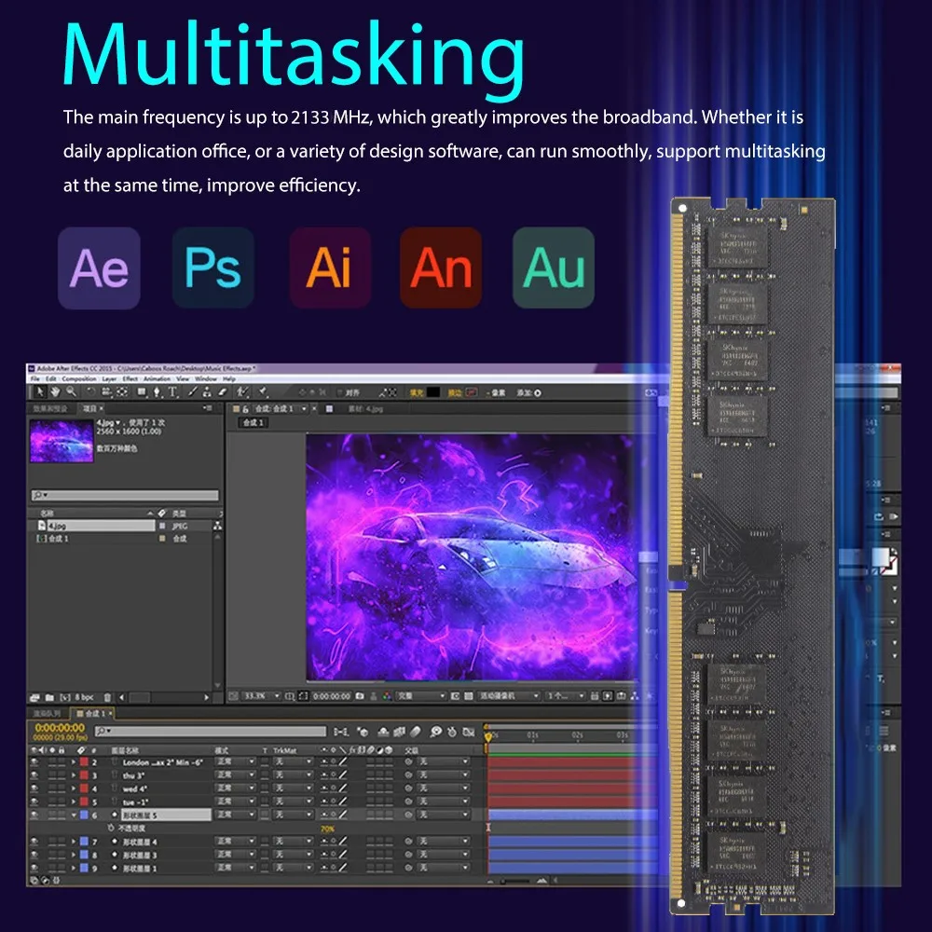The width and height of the screenshot is (932, 932).
Task: Click the Project panel search field
Action: click(x=125, y=495)
